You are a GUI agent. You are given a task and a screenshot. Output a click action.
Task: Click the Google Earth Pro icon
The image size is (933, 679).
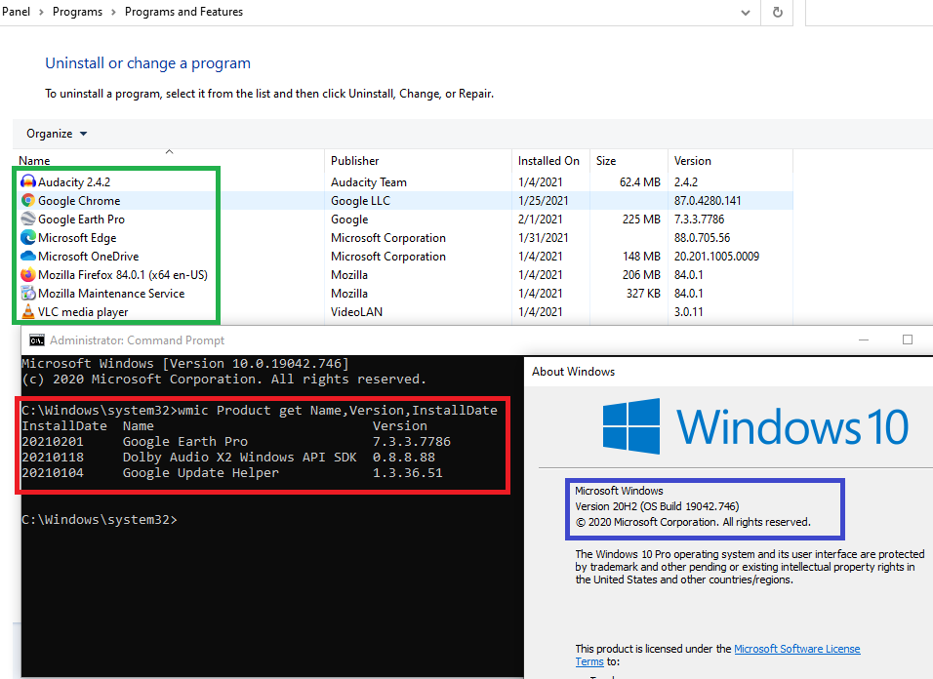tap(28, 219)
